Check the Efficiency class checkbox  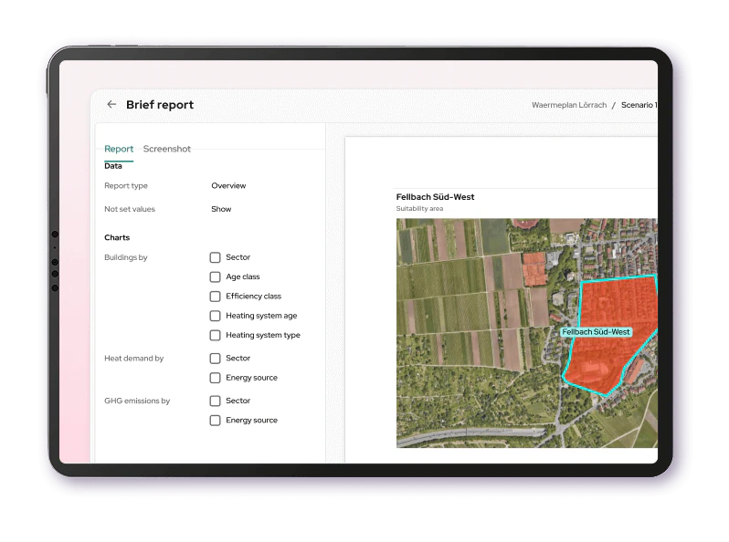pos(216,297)
